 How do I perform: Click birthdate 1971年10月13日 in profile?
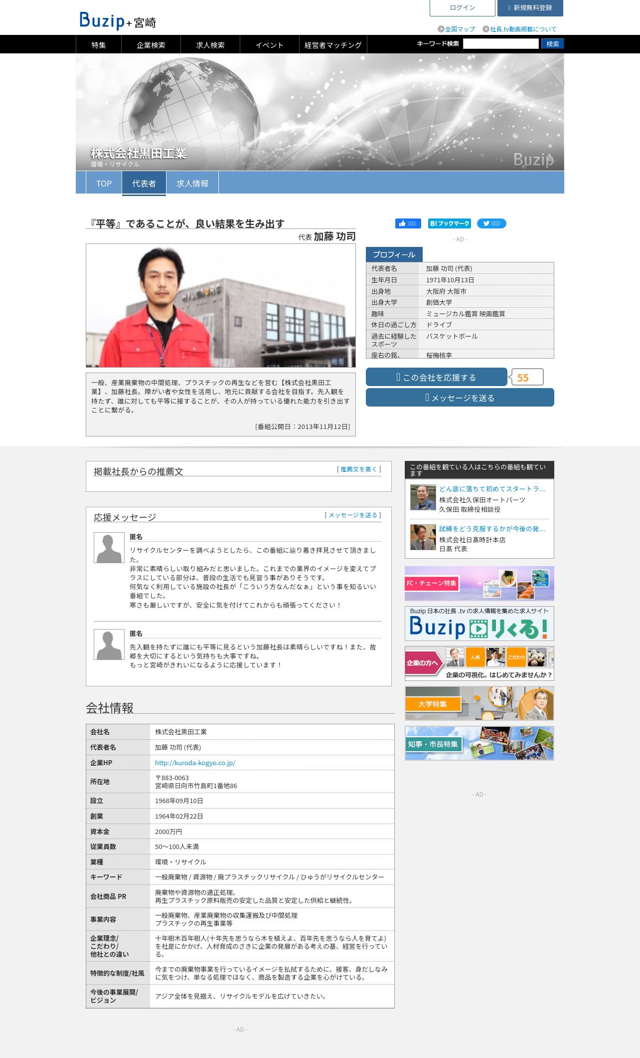click(450, 280)
